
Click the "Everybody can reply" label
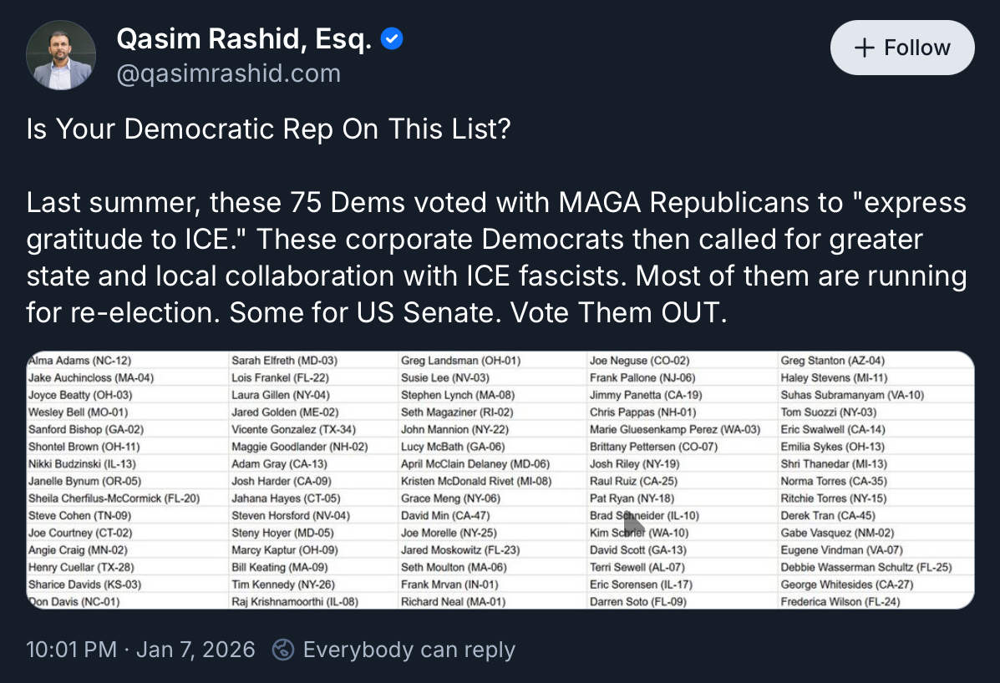(409, 650)
